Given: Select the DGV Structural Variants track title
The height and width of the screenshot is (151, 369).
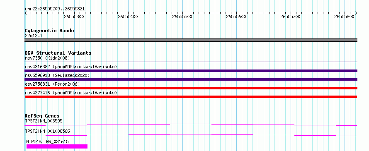Looking at the screenshot, I should pyautogui.click(x=58, y=53).
